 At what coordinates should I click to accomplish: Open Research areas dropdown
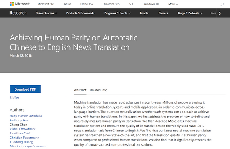click(x=46, y=13)
